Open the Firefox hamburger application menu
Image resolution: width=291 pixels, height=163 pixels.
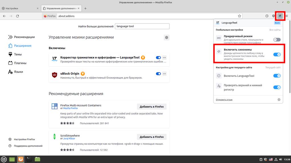click(286, 16)
